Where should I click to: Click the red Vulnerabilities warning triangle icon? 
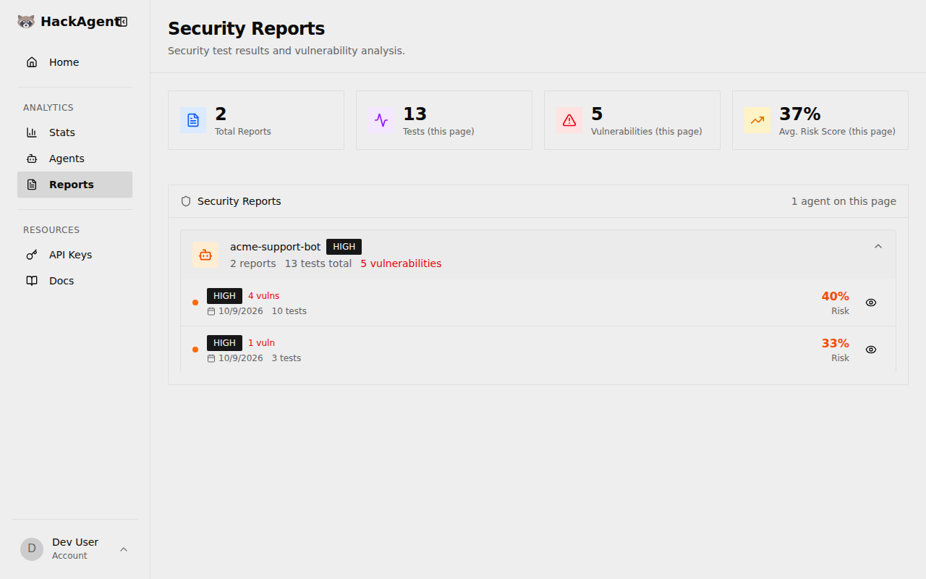pyautogui.click(x=569, y=120)
